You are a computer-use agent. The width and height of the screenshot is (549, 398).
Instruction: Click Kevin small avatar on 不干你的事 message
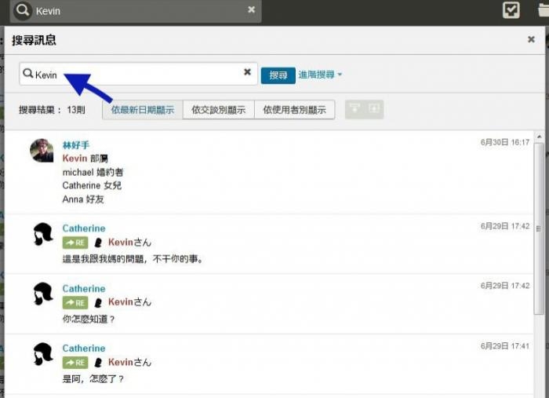tap(98, 243)
